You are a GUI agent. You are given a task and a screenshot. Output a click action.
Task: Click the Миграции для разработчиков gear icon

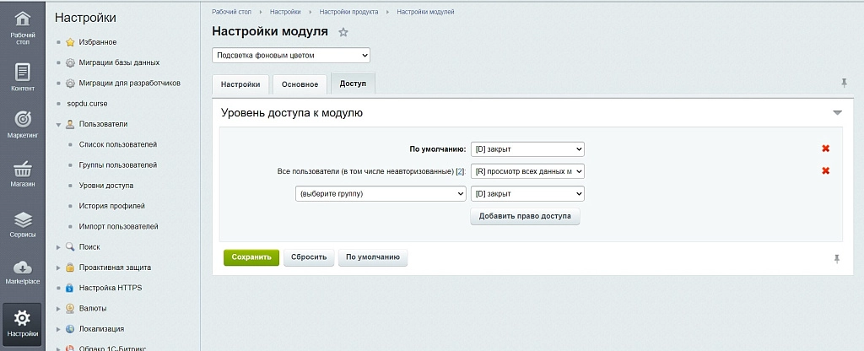(70, 84)
